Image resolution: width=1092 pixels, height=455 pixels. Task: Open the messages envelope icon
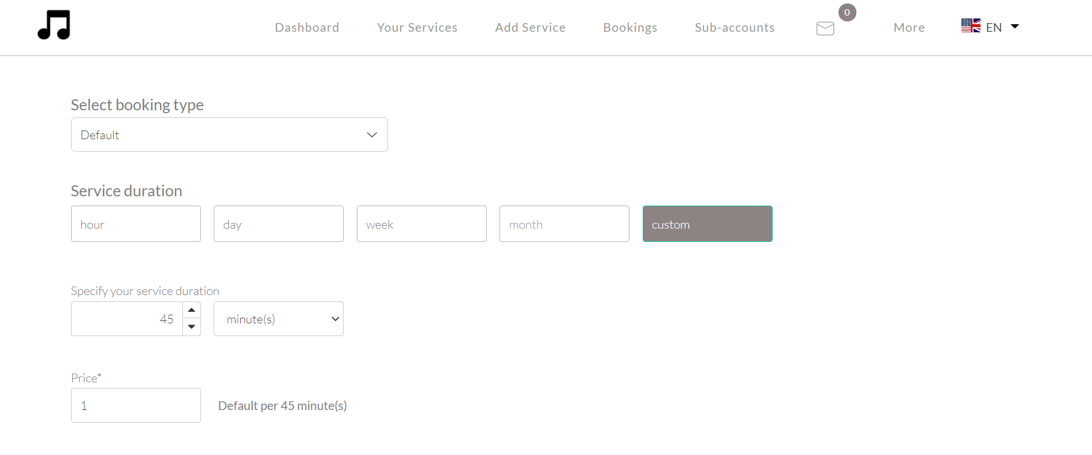(825, 28)
